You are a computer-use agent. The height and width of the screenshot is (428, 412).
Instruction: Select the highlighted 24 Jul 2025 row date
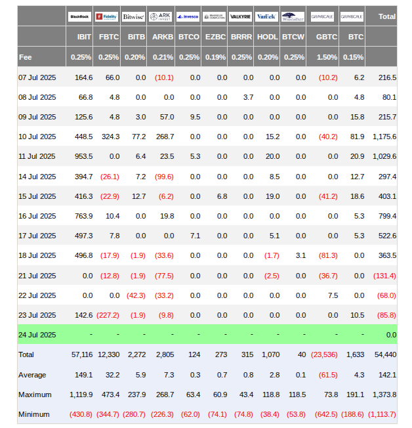click(37, 335)
